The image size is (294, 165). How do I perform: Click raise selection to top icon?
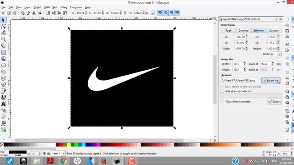(65, 13)
